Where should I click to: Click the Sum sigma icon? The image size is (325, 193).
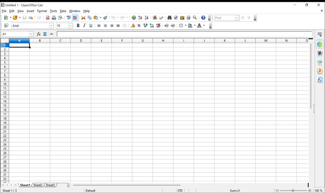click(45, 34)
